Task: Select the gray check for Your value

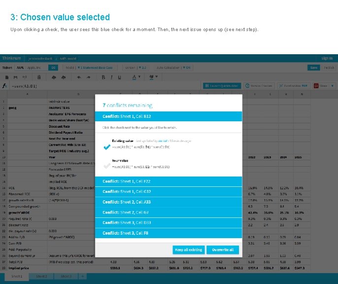Action: pos(107,166)
